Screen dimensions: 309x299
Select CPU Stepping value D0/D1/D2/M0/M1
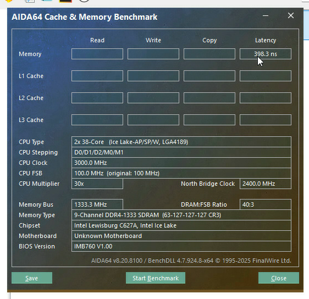tap(181, 152)
